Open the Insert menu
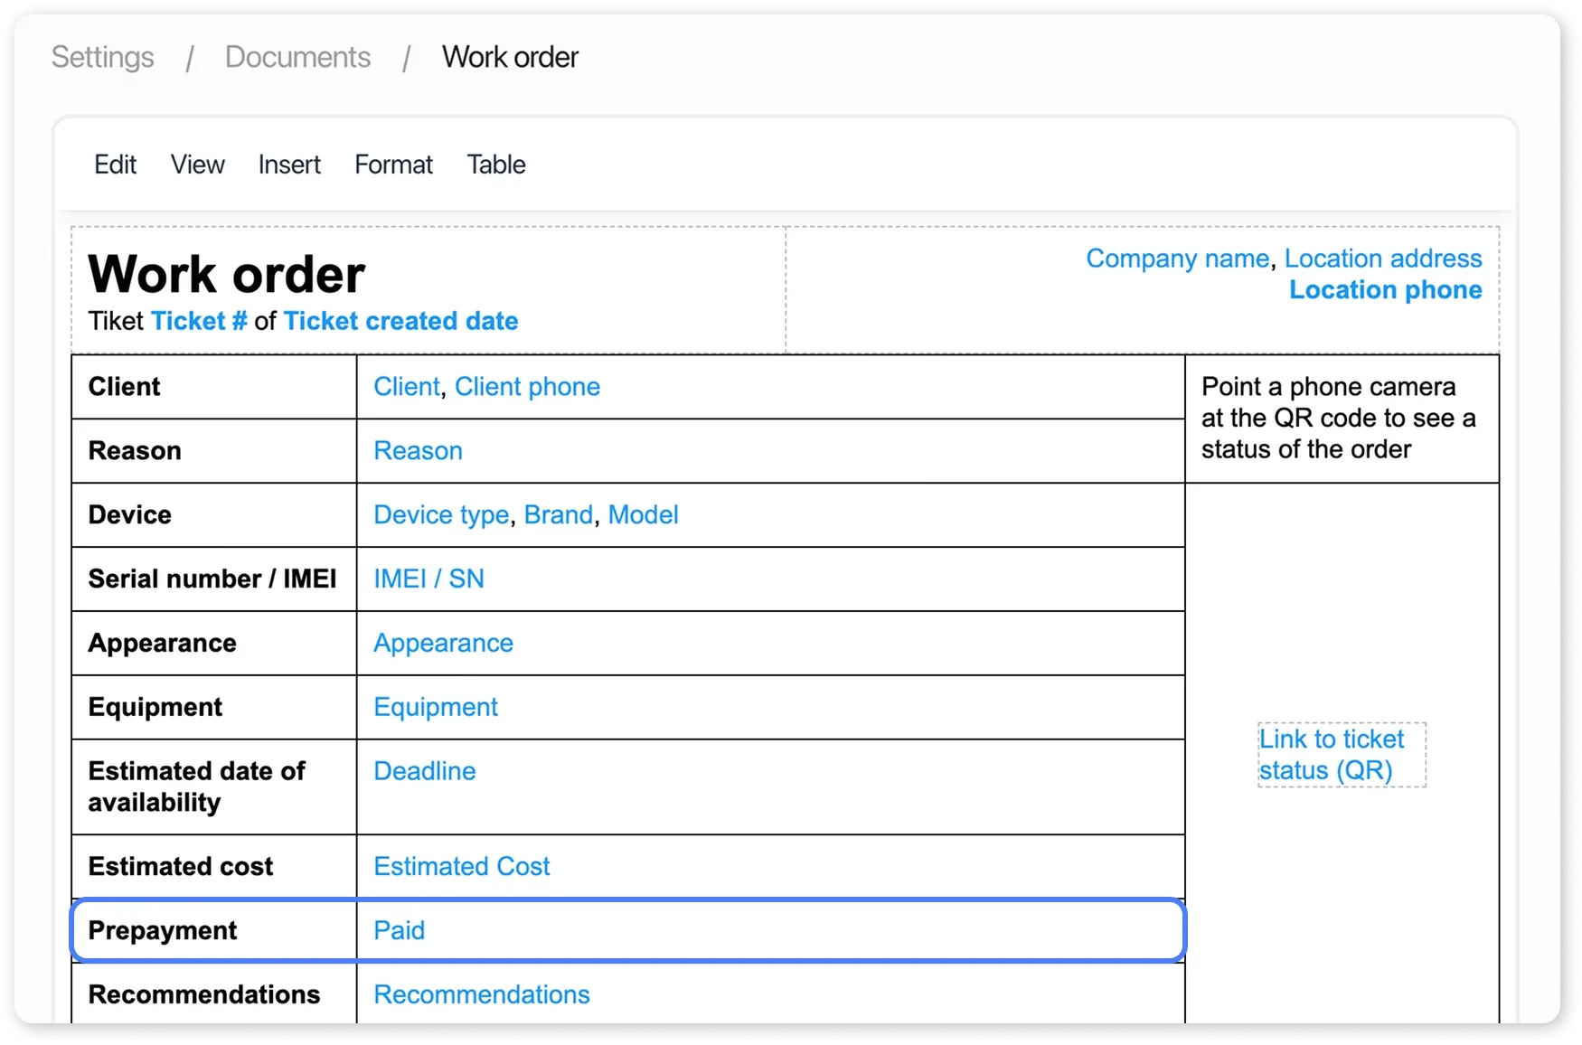Viewport: 1582px width, 1045px height. click(288, 165)
